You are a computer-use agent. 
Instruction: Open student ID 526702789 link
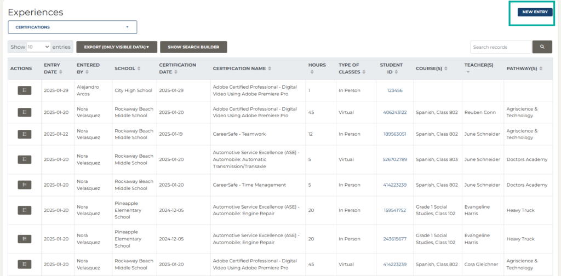coord(394,159)
